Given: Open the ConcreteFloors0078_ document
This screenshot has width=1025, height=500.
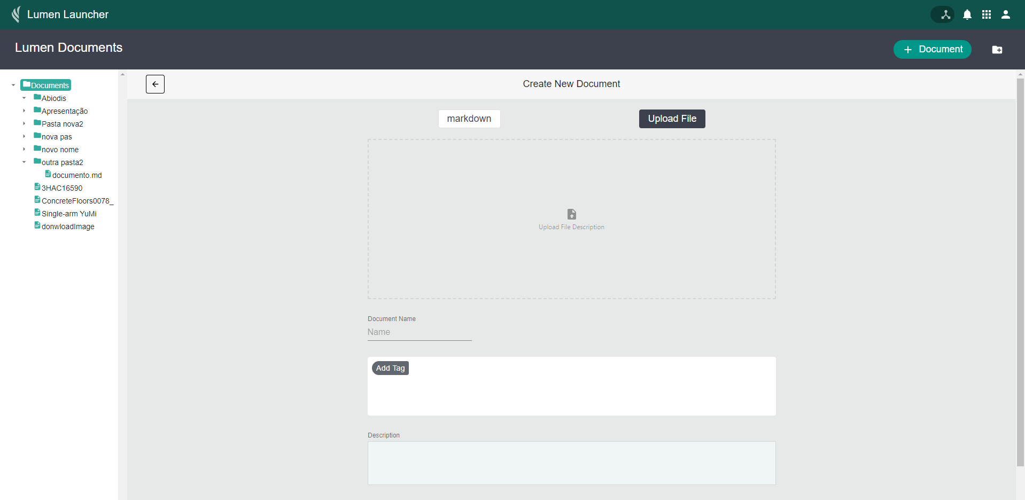Looking at the screenshot, I should (x=77, y=201).
